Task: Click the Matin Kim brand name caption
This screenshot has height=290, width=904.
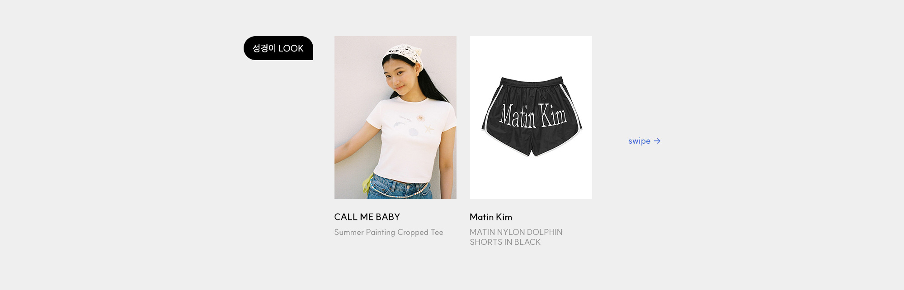Action: coord(491,217)
